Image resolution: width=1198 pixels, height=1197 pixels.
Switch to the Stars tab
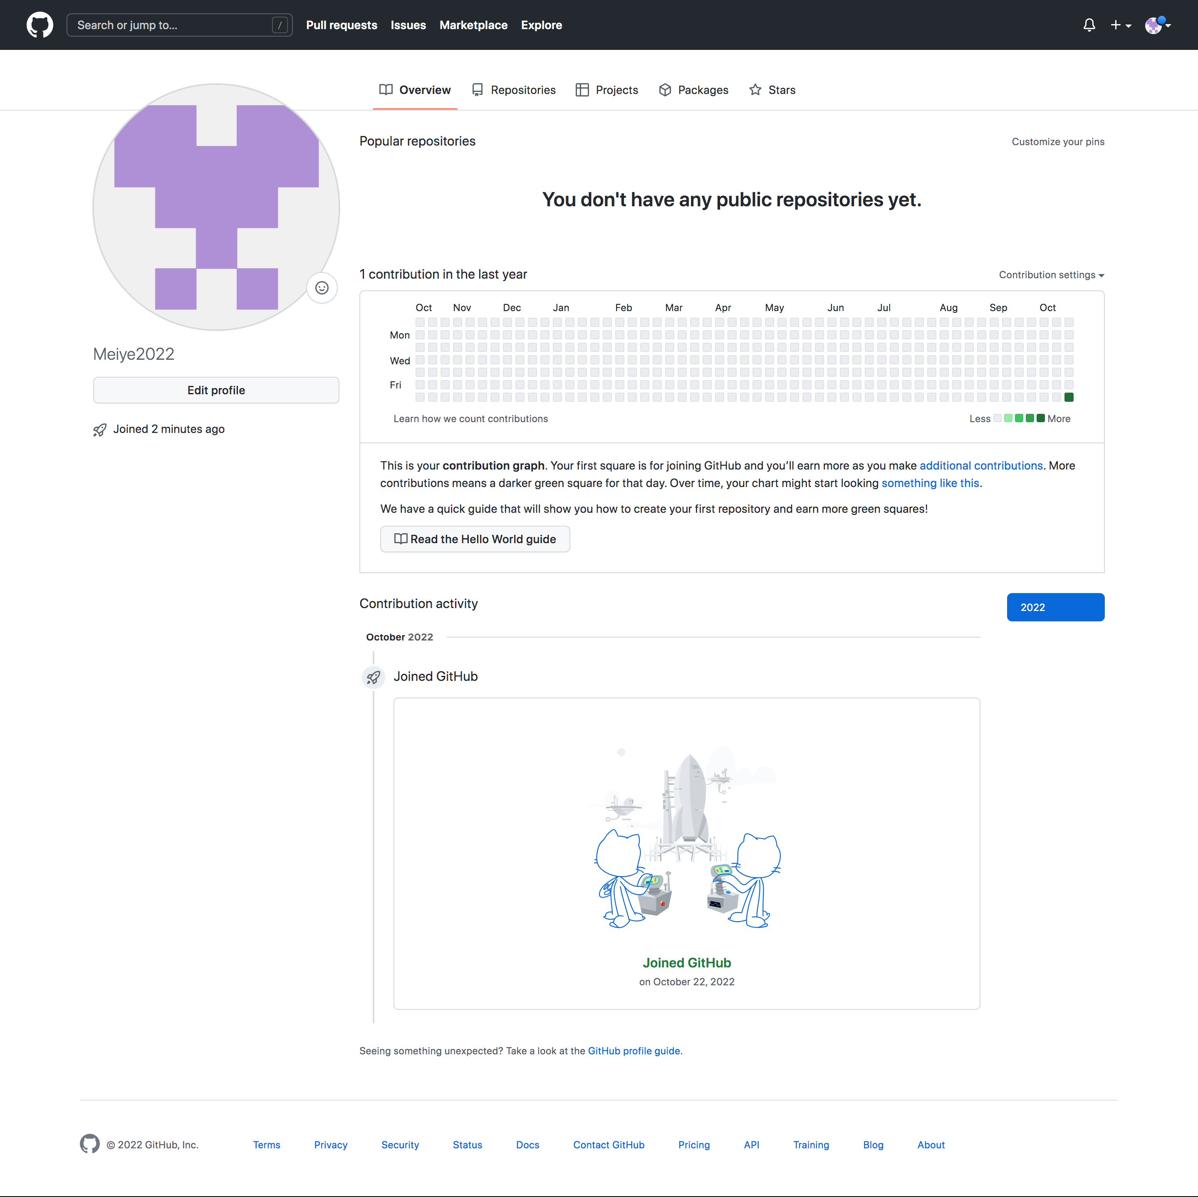tap(772, 90)
